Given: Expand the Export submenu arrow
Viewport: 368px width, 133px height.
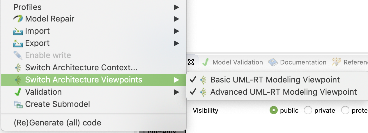Looking at the screenshot, I should click(176, 43).
